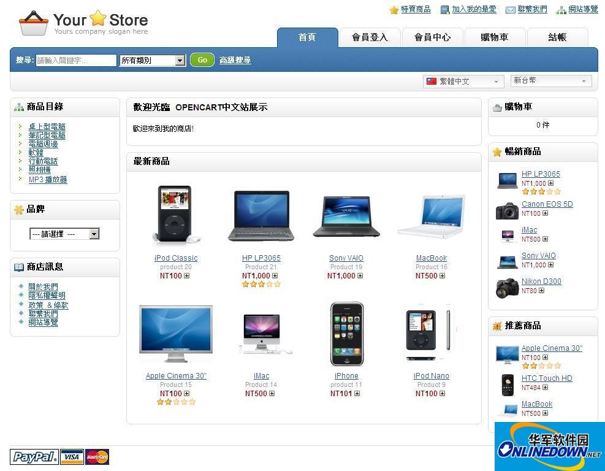Open the 請選擇 brand dropdown
The width and height of the screenshot is (605, 471).
tap(93, 234)
